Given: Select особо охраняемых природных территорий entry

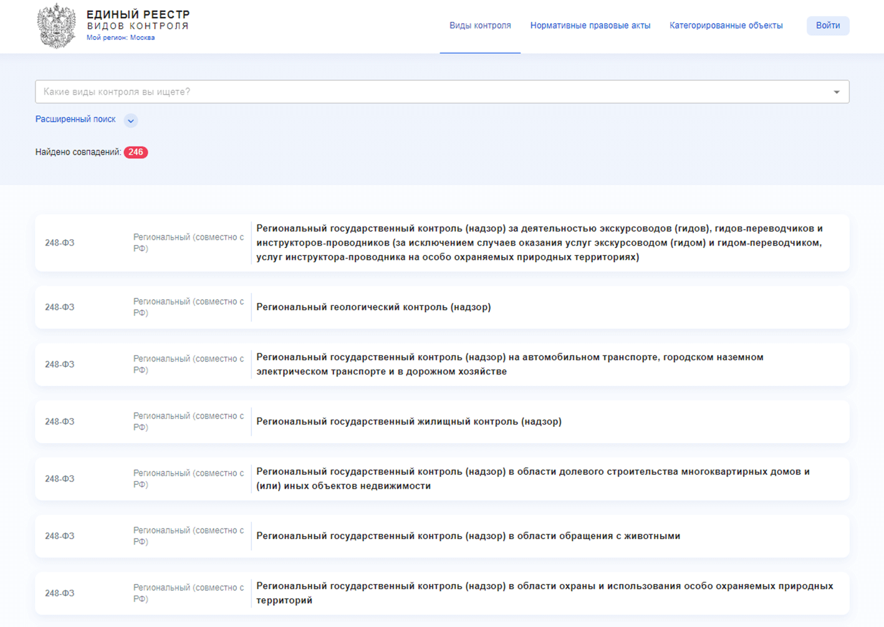Looking at the screenshot, I should 544,593.
